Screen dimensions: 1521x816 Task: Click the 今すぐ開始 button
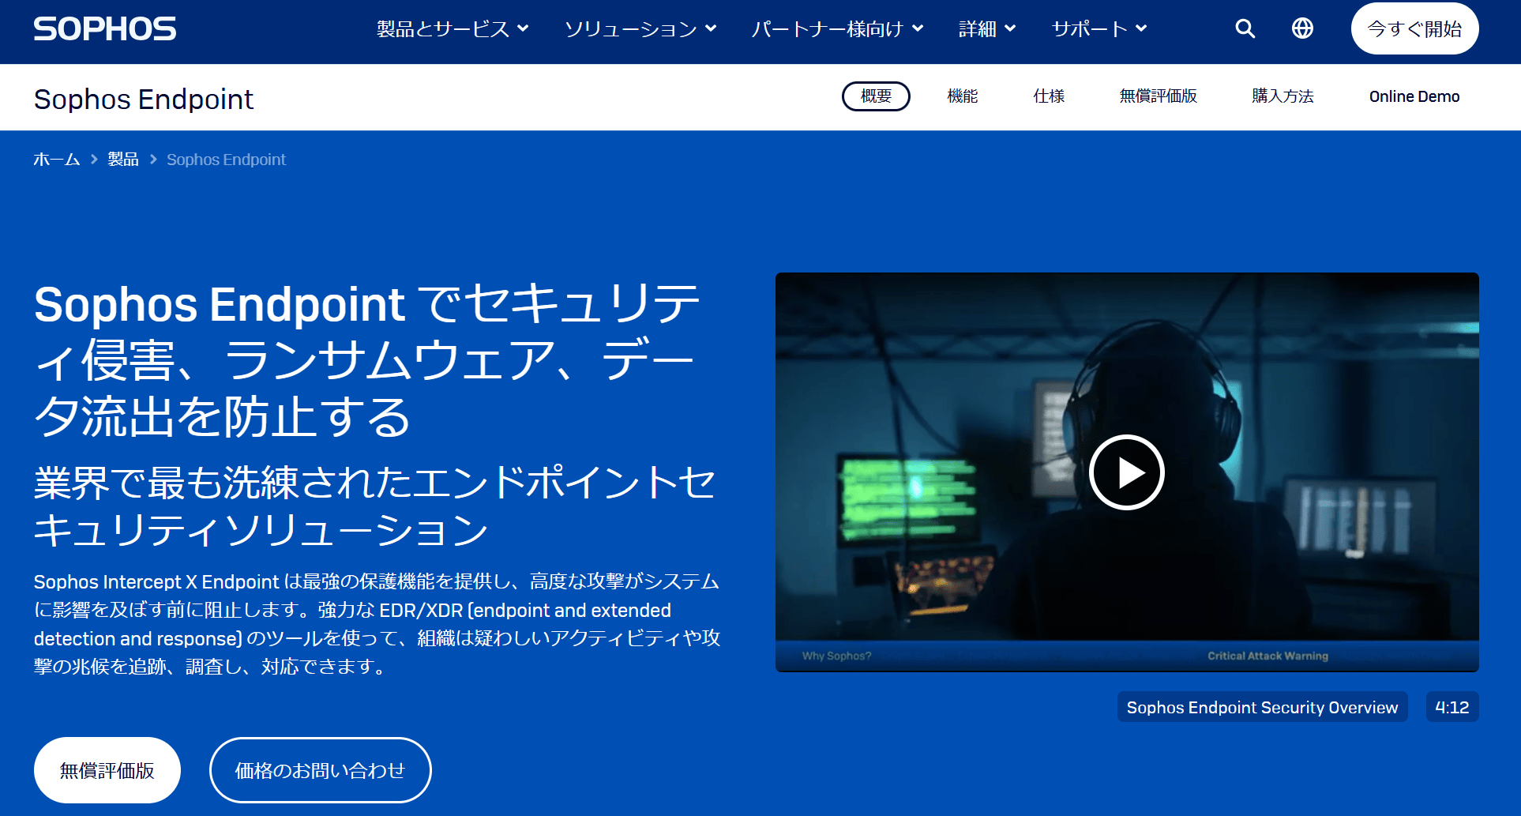(x=1414, y=28)
